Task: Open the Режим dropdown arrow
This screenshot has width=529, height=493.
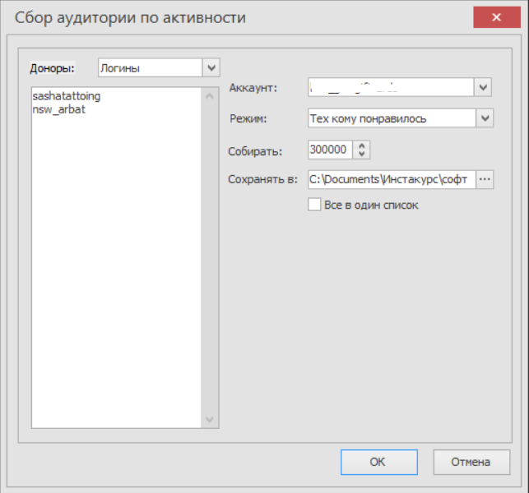Action: tap(485, 118)
